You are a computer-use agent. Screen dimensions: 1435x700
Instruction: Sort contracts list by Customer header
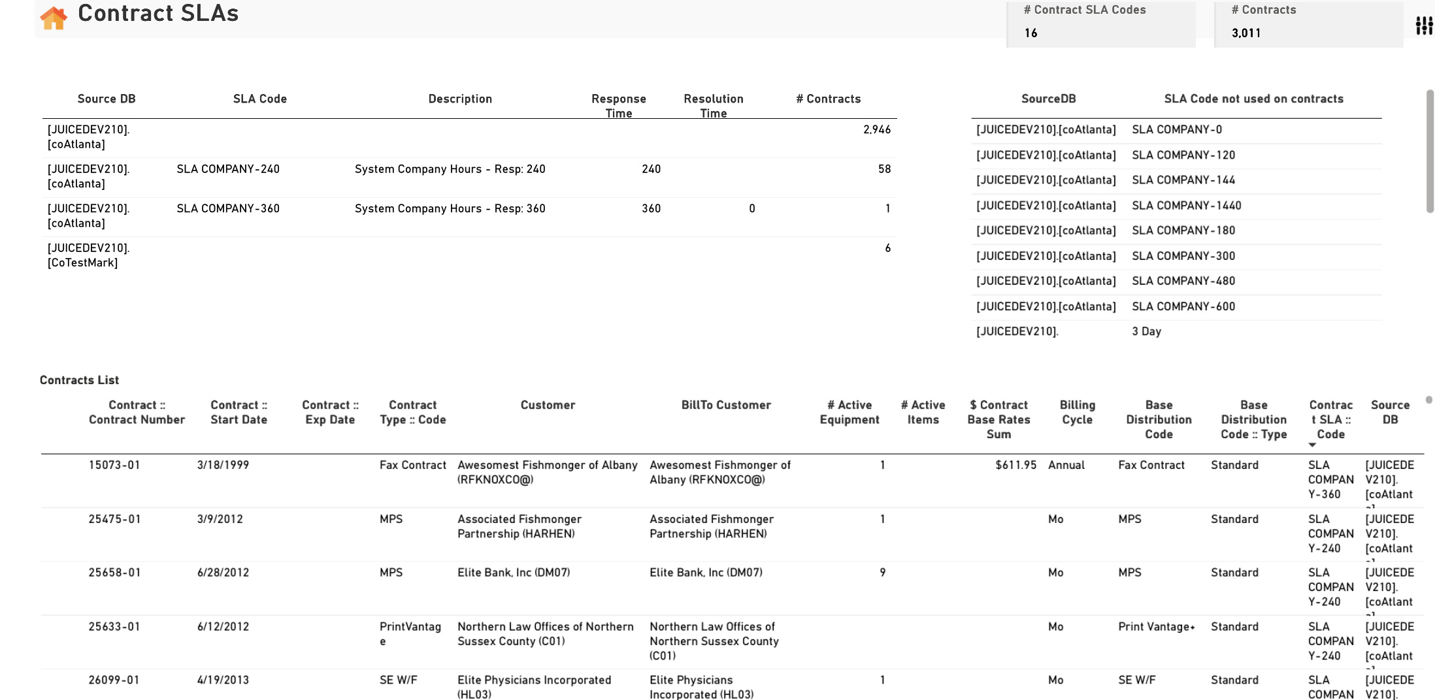coord(548,405)
